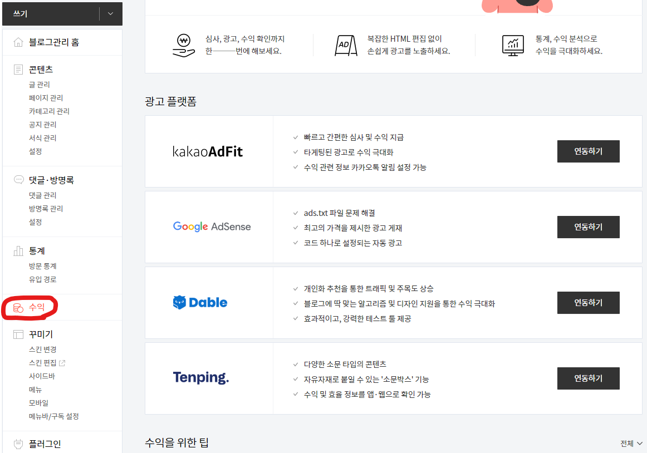Click the 통계 section heading
The width and height of the screenshot is (647, 453).
pos(37,251)
